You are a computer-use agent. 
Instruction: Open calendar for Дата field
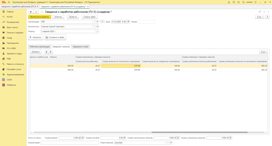coord(128,22)
